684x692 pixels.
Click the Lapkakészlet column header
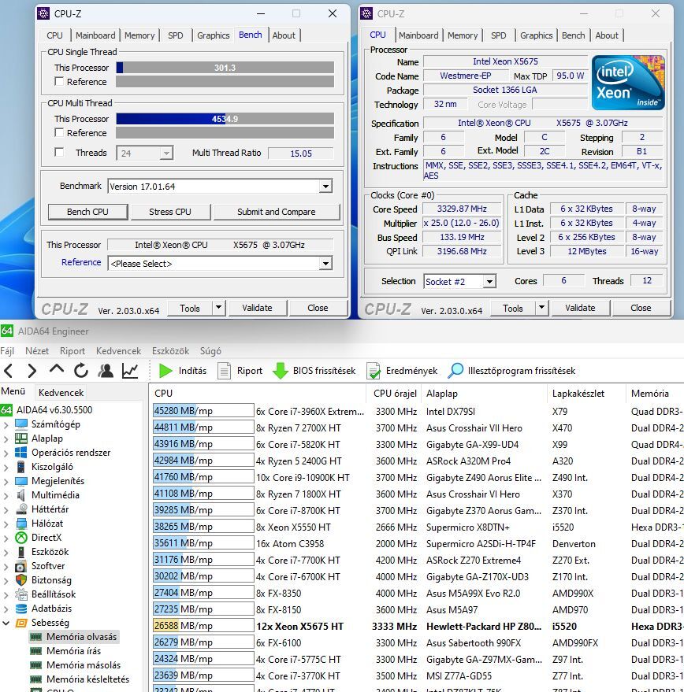[578, 393]
